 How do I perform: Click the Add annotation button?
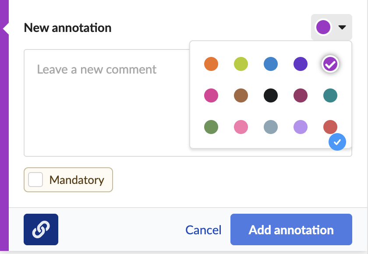pyautogui.click(x=291, y=229)
